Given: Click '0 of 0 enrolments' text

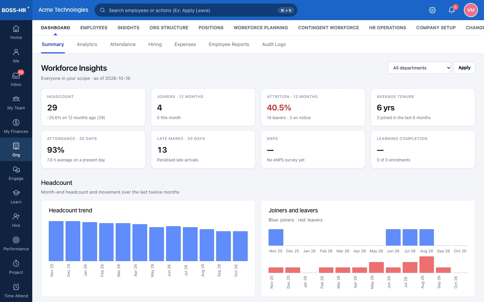Looking at the screenshot, I should 393,160.
